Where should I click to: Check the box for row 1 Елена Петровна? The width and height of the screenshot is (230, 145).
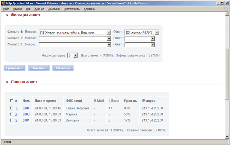[x=12, y=108]
